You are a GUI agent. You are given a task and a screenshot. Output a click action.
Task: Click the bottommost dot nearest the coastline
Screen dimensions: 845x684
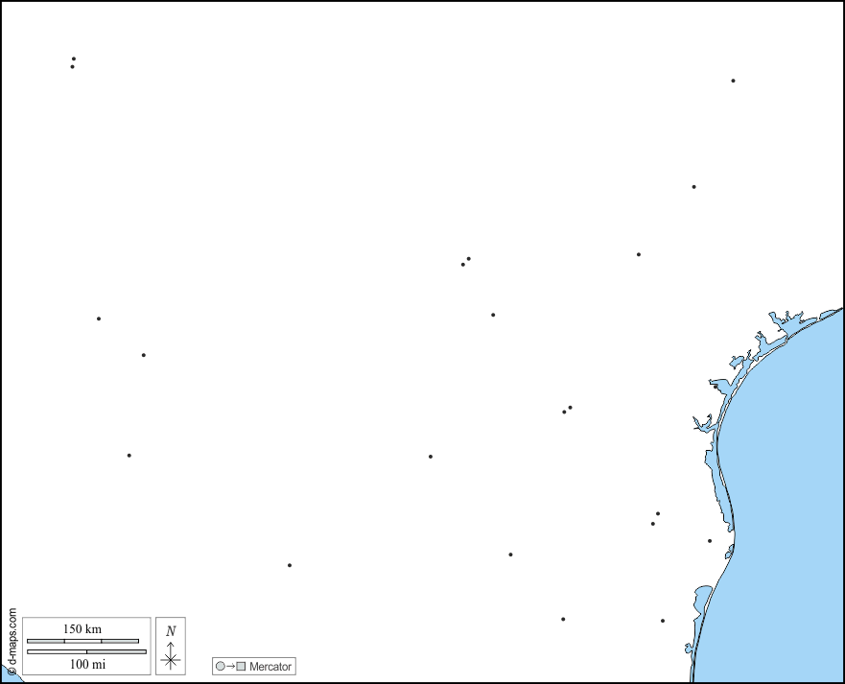(663, 621)
